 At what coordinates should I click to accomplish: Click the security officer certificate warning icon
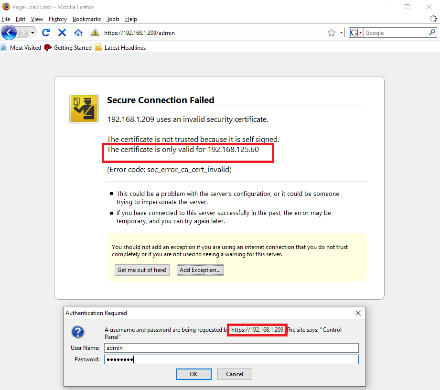click(x=84, y=108)
